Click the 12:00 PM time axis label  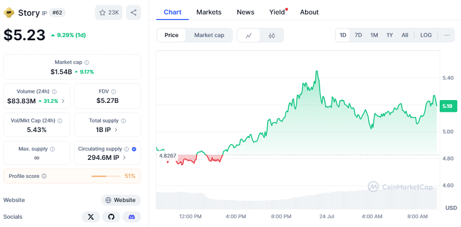191,217
